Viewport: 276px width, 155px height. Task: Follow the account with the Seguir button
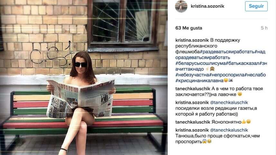pyautogui.click(x=256, y=6)
